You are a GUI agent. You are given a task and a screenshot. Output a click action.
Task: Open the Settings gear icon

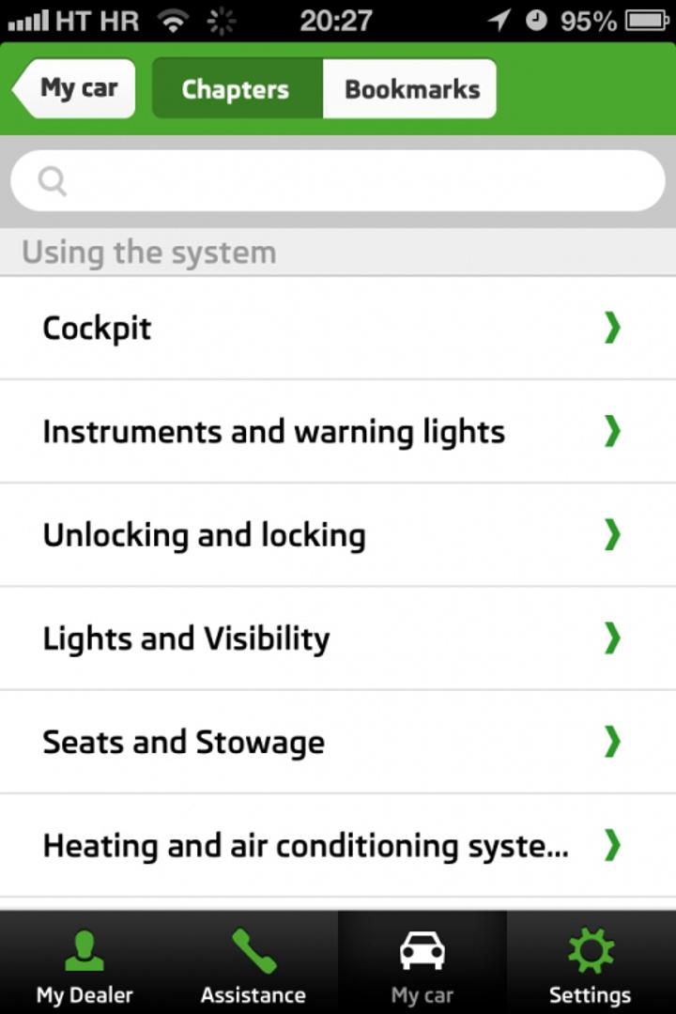click(590, 950)
